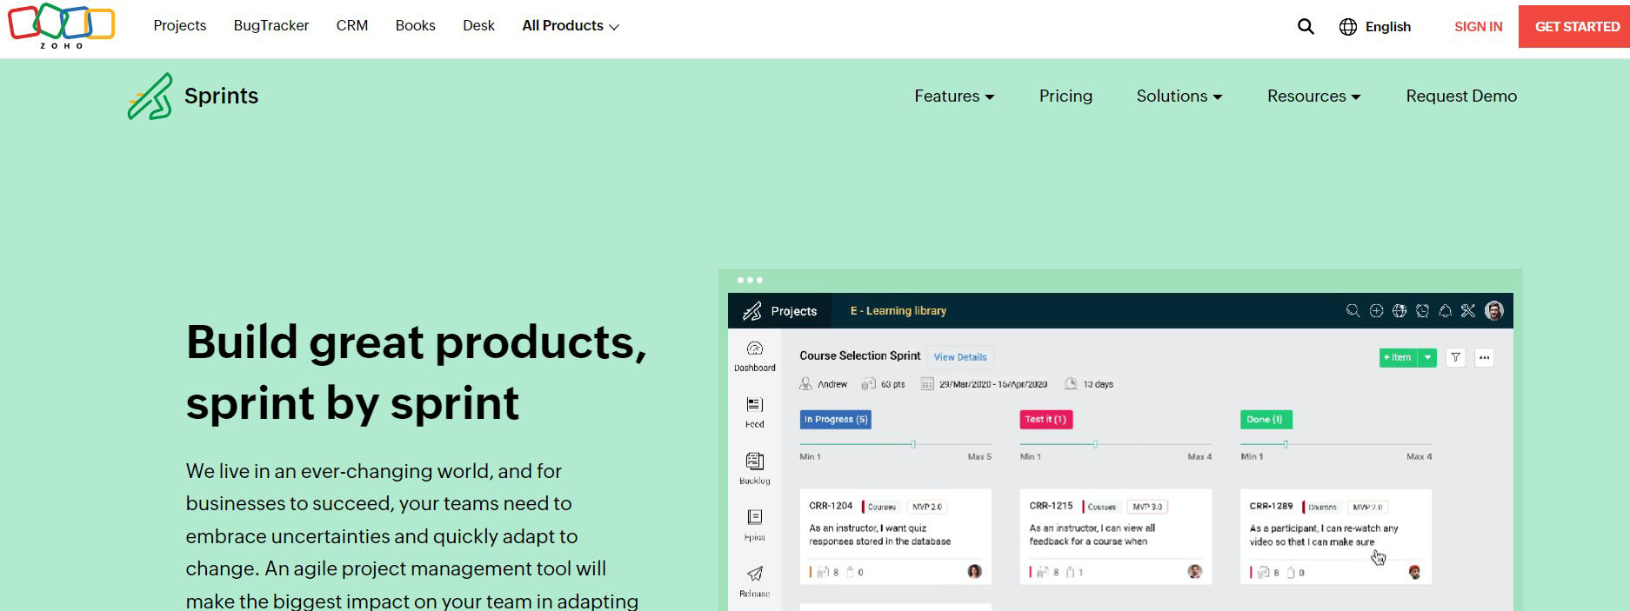Click the Test it (1) status label
Viewport: 1630px width, 611px height.
click(x=1045, y=420)
